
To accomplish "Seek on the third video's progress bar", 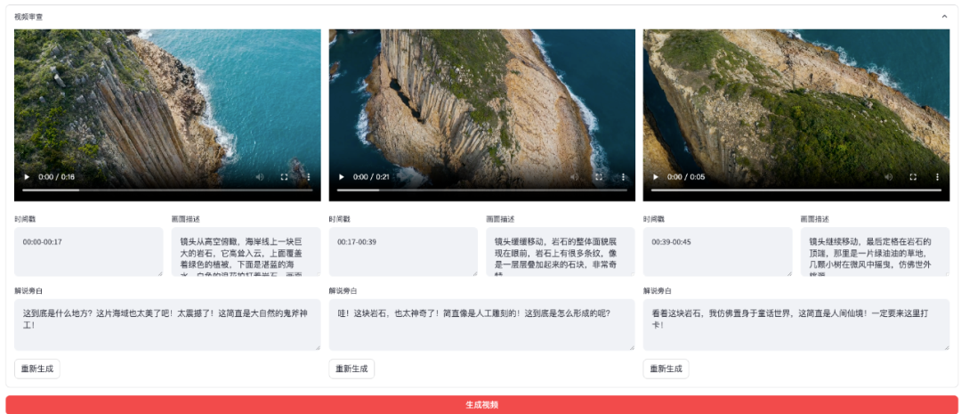I will [x=796, y=191].
